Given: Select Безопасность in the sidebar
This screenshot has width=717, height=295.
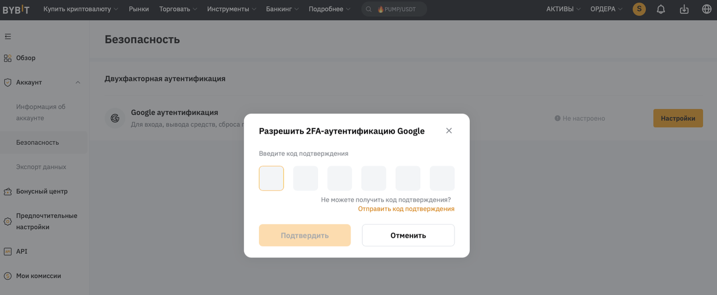Looking at the screenshot, I should (x=37, y=142).
